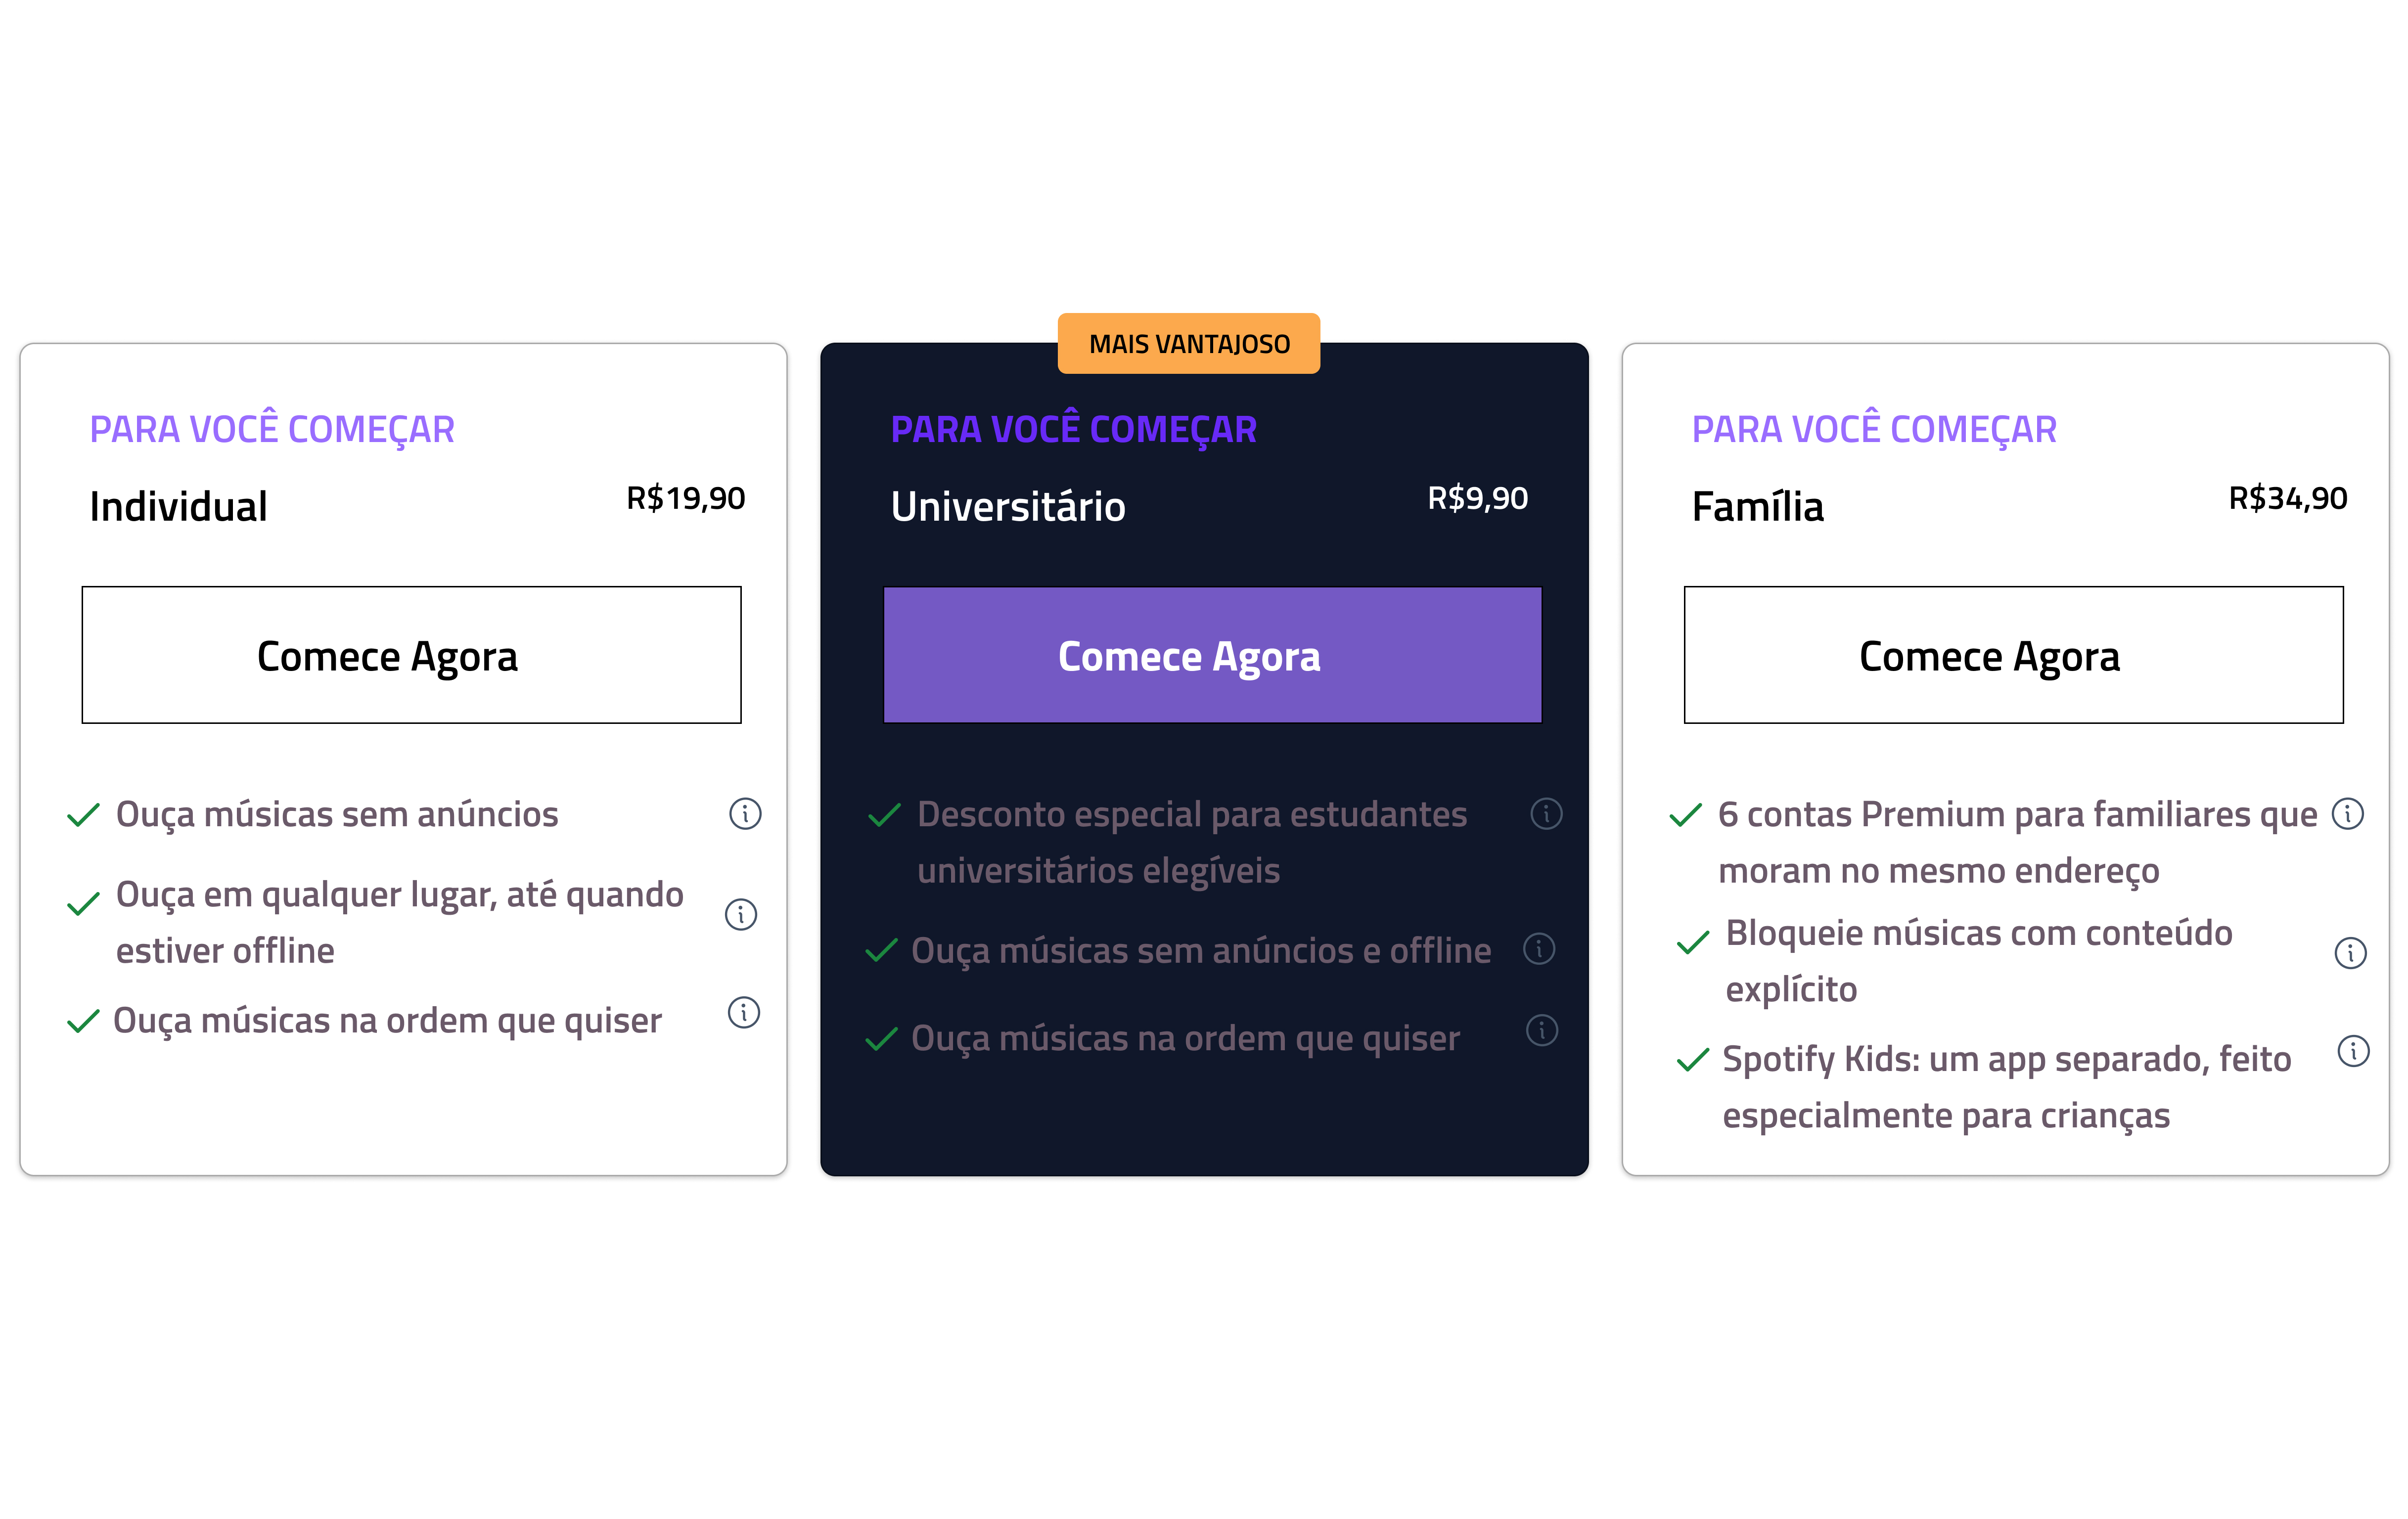Click green checkmark beside "Ouça músicas sem anúncios"
The image size is (2408, 1519).
click(x=83, y=815)
